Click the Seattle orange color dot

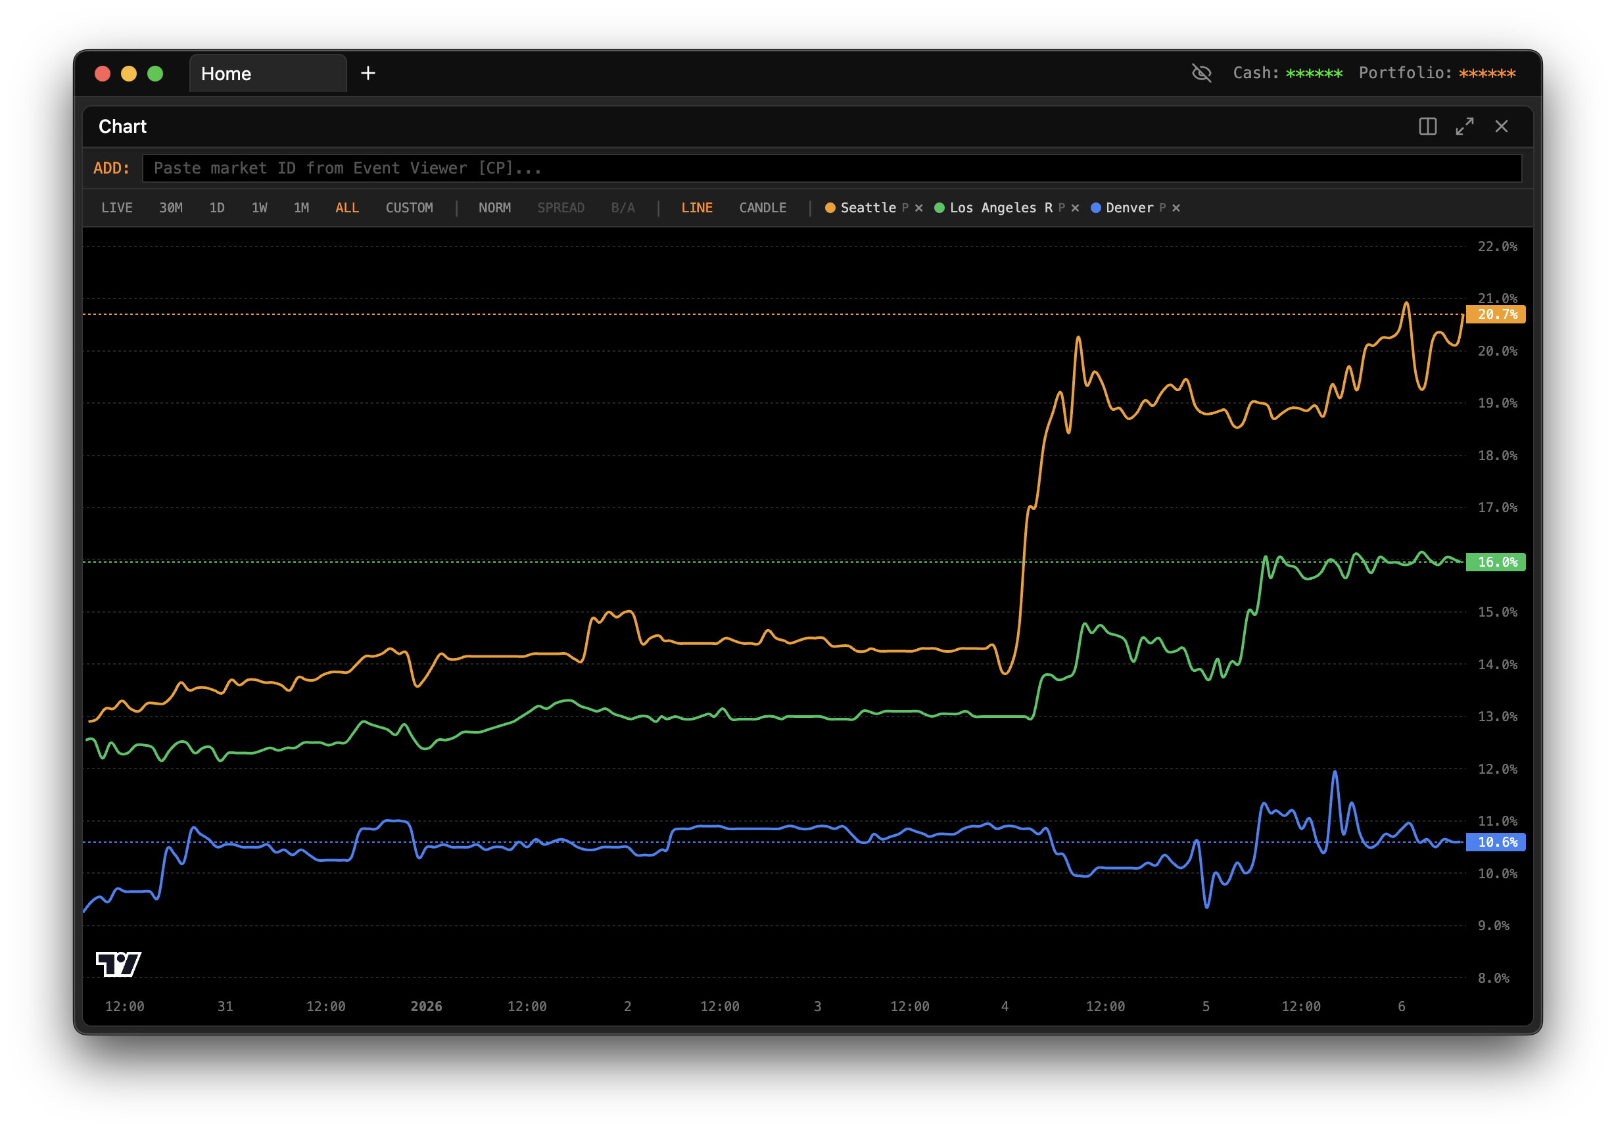click(830, 208)
